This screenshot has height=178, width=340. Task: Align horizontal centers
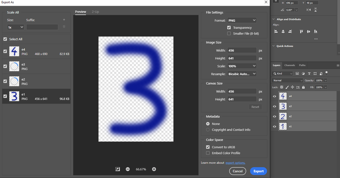pyautogui.click(x=283, y=31)
